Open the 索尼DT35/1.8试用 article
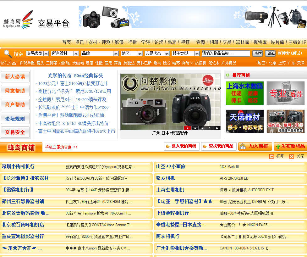Viewport: 307px width, 257px height. click(x=74, y=91)
